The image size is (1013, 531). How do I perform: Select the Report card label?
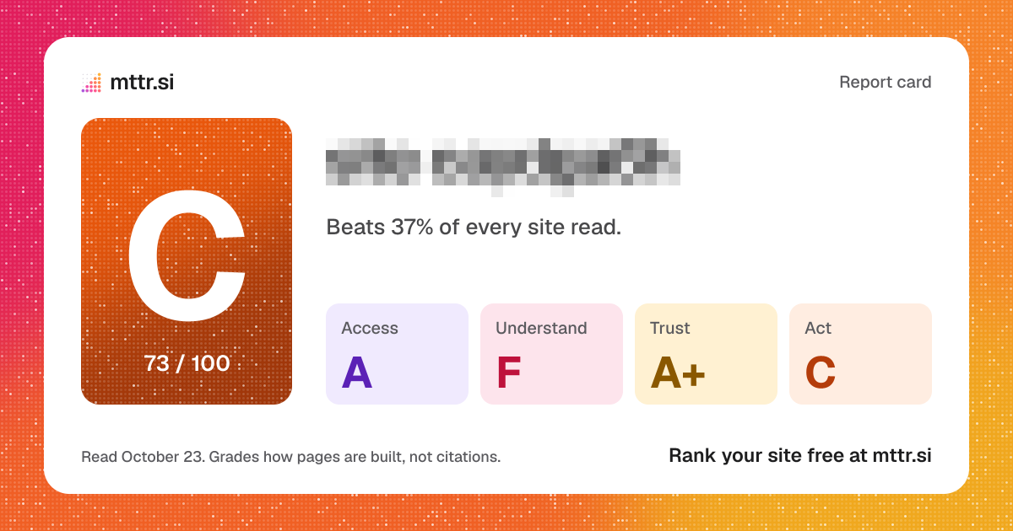tap(886, 83)
